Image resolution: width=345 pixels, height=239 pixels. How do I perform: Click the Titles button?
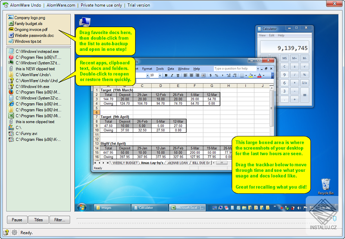click(38, 220)
